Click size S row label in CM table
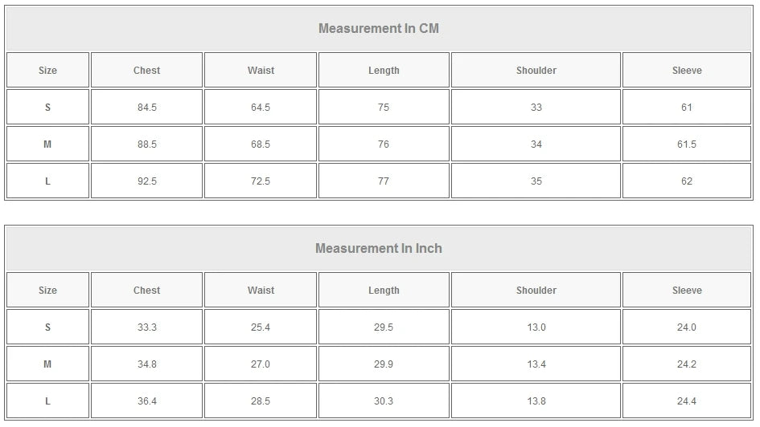The width and height of the screenshot is (760, 427). tap(47, 108)
